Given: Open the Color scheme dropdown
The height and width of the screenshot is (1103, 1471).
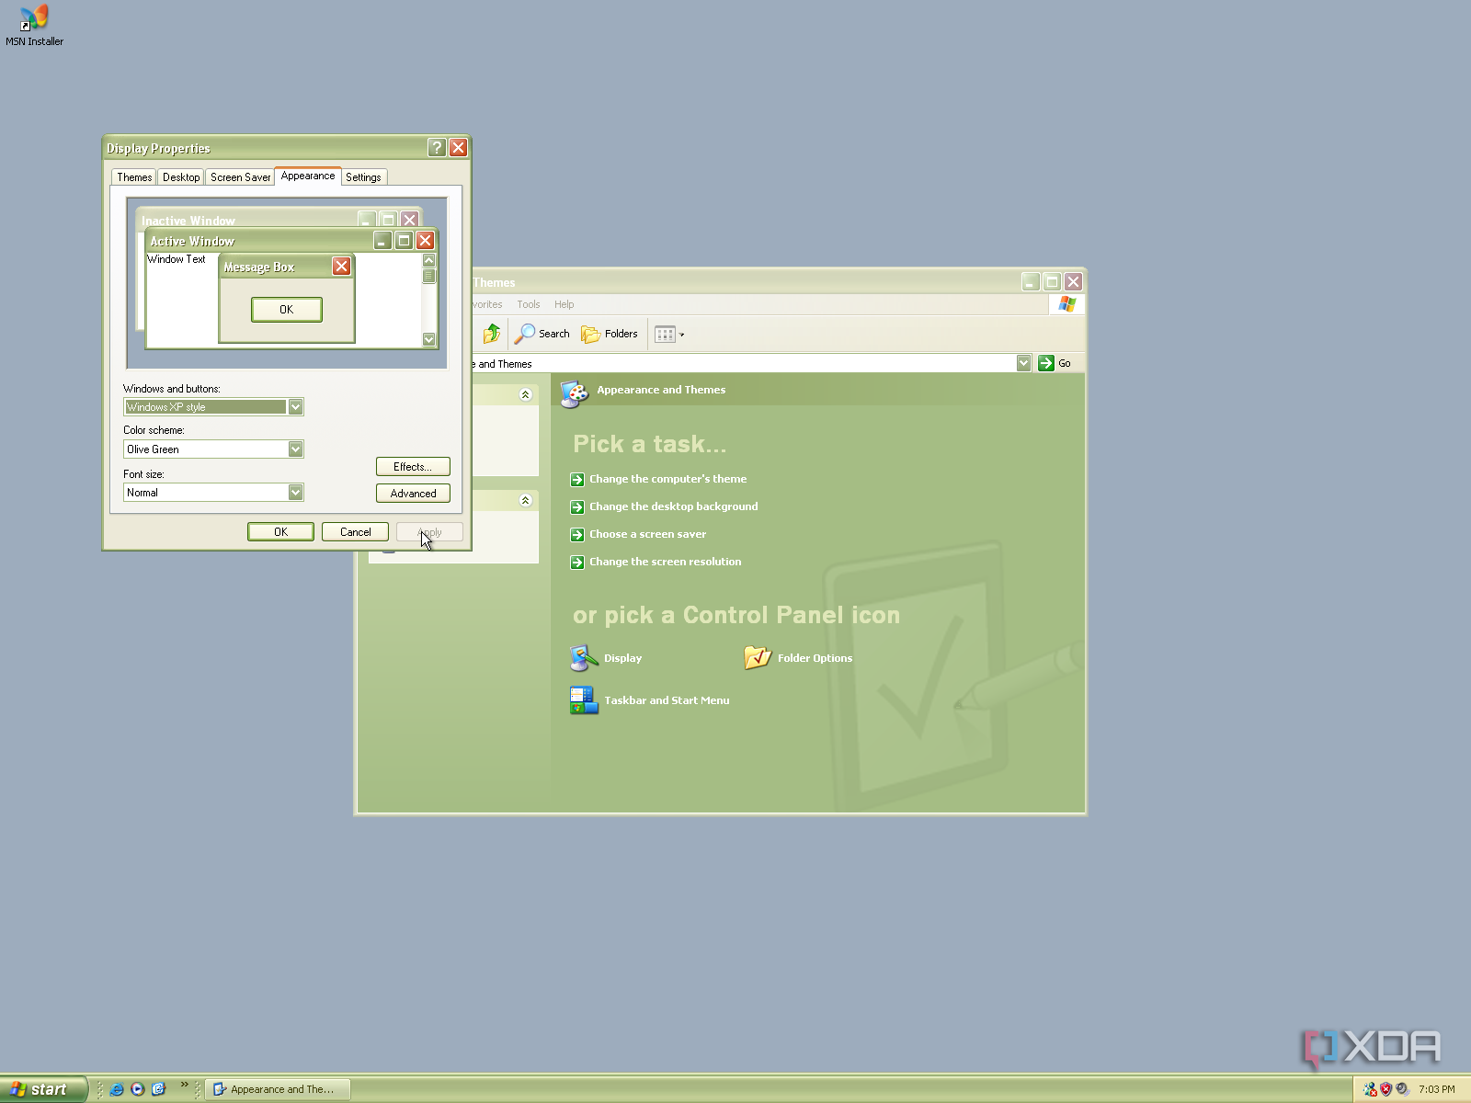Looking at the screenshot, I should coord(295,449).
